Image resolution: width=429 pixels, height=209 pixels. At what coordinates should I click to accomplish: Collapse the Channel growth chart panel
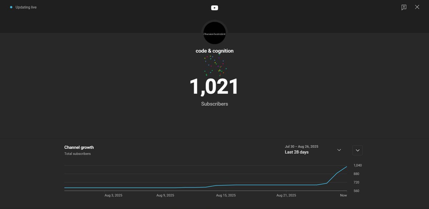357,150
